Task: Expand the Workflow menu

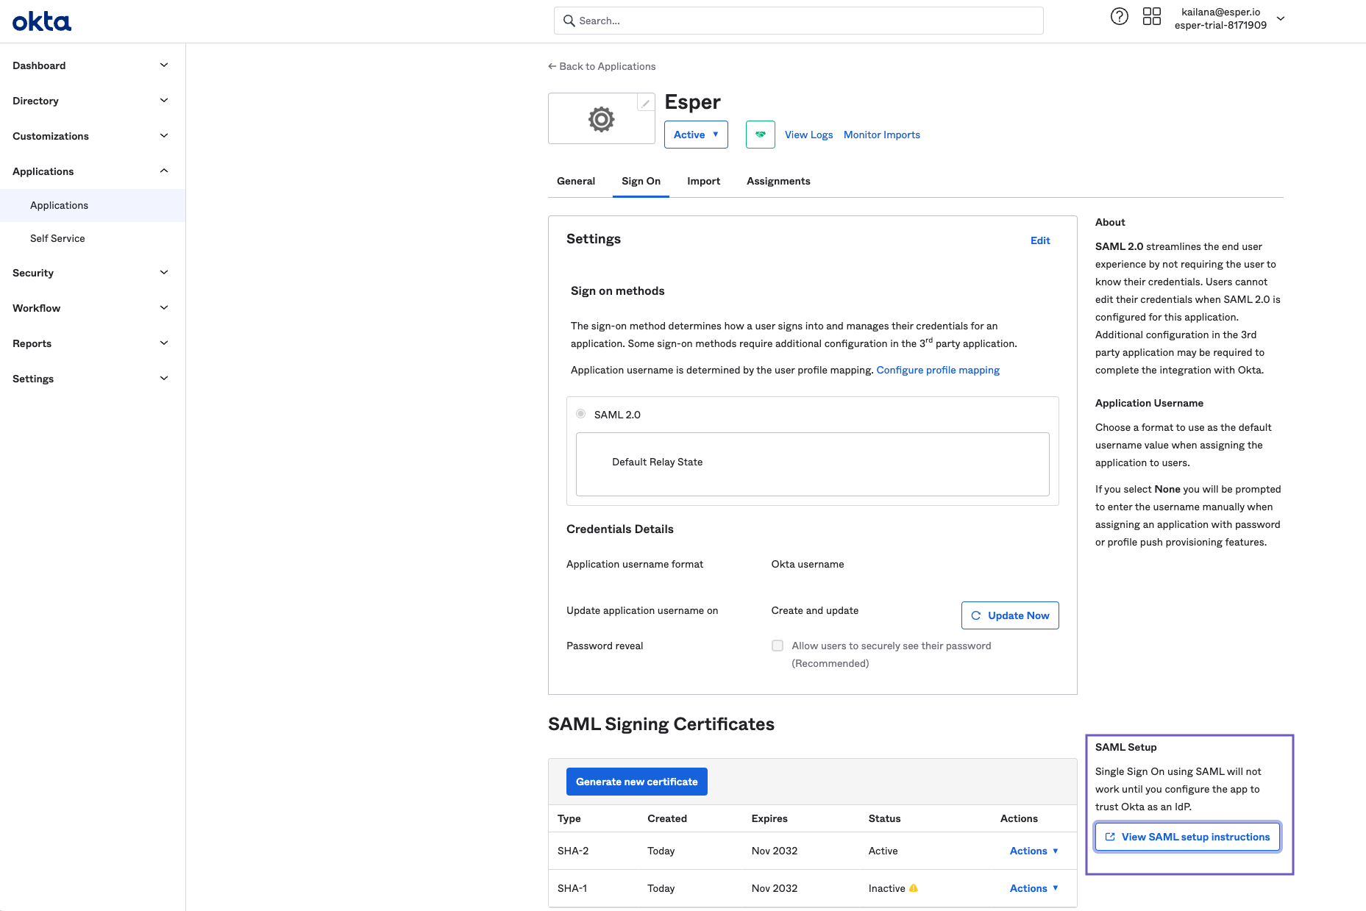Action: pos(93,308)
